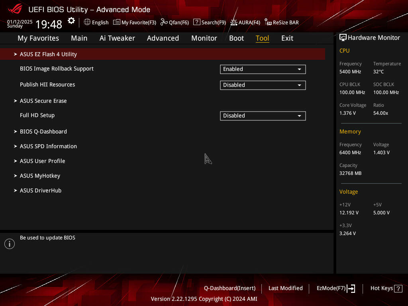Click Qfan(F6) label
This screenshot has width=408, height=306.
pyautogui.click(x=179, y=23)
